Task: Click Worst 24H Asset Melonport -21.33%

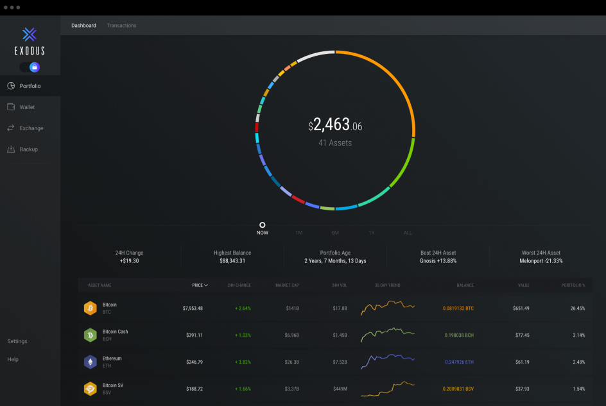Action: tap(541, 257)
